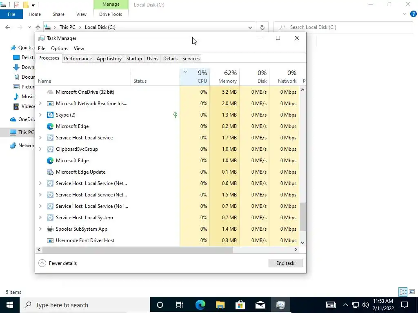This screenshot has width=418, height=313.
Task: Click the Up arrow in File Explorer
Action: [38, 27]
